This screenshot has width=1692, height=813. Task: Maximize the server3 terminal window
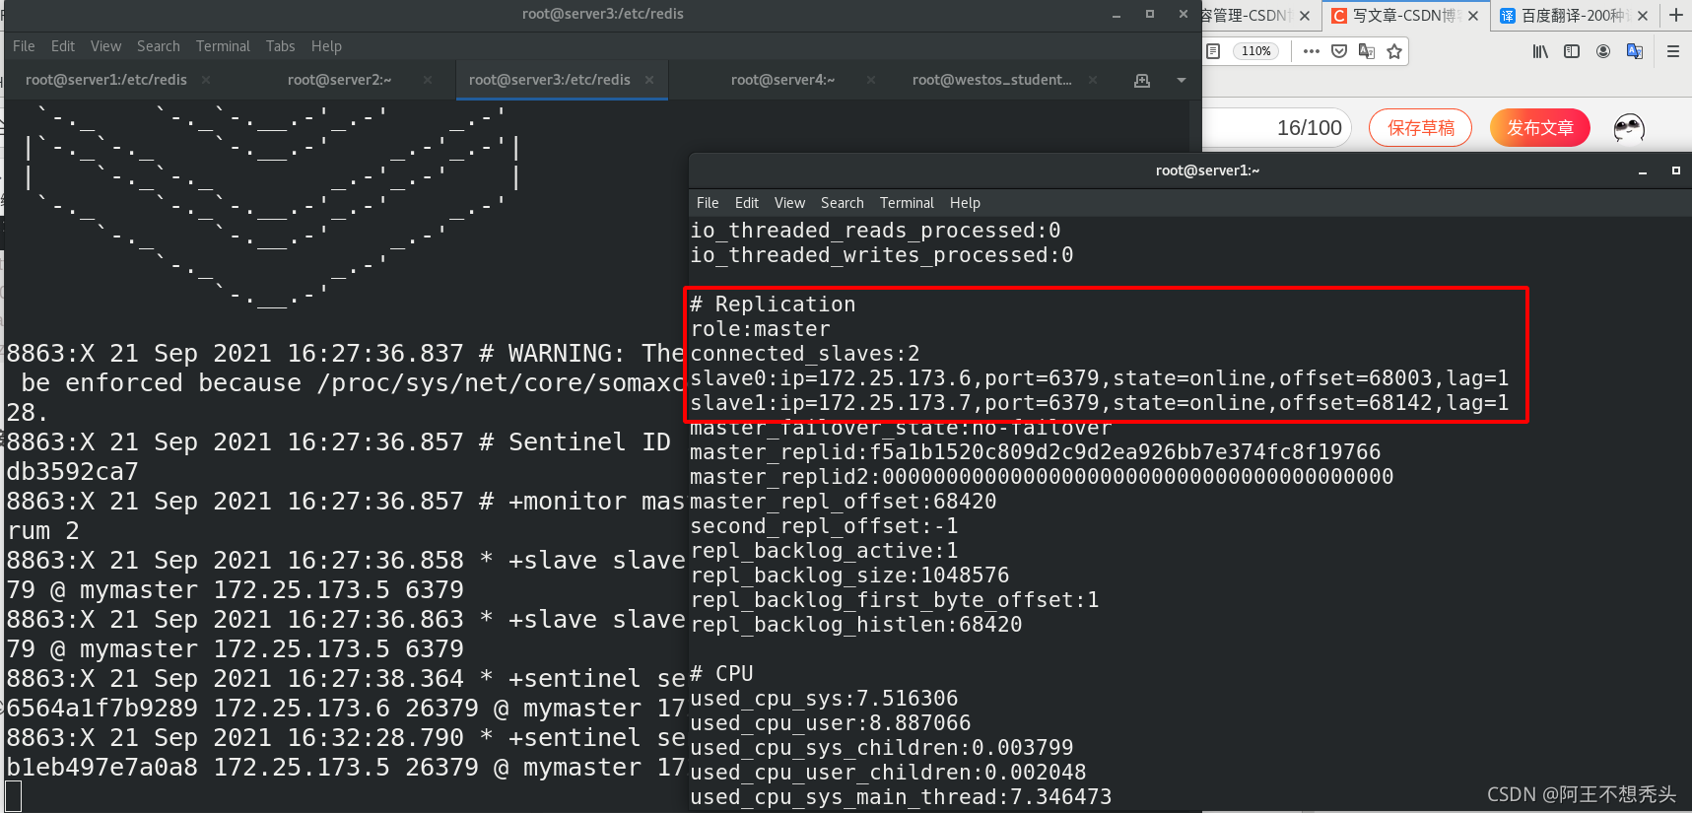pyautogui.click(x=1150, y=15)
